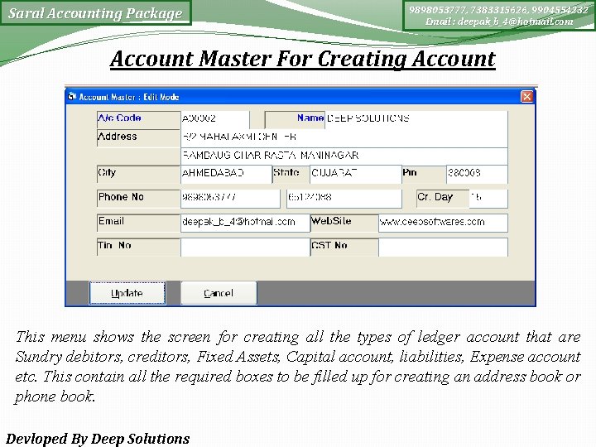Click the WebSite label

[x=331, y=221]
